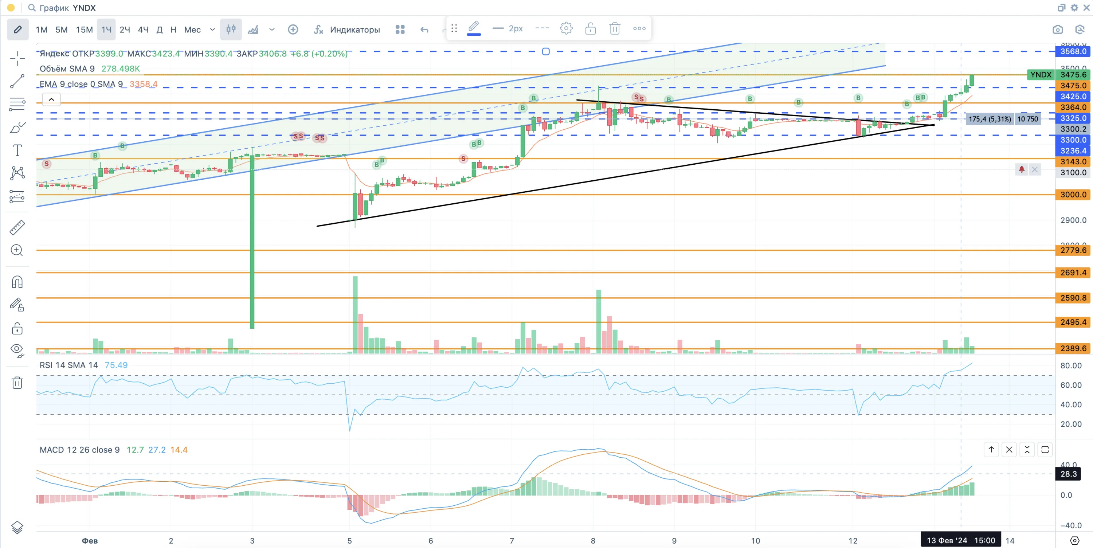This screenshot has height=548, width=1093.
Task: Take a chart snapshot with camera
Action: click(x=1058, y=29)
